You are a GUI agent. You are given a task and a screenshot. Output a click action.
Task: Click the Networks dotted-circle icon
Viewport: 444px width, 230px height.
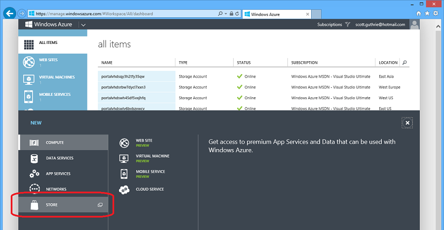35,189
